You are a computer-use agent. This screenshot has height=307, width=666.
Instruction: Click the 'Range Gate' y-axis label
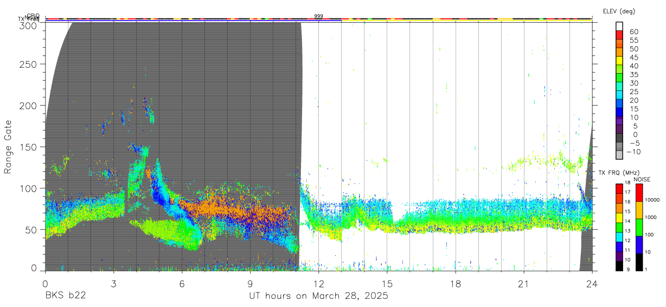(x=8, y=147)
